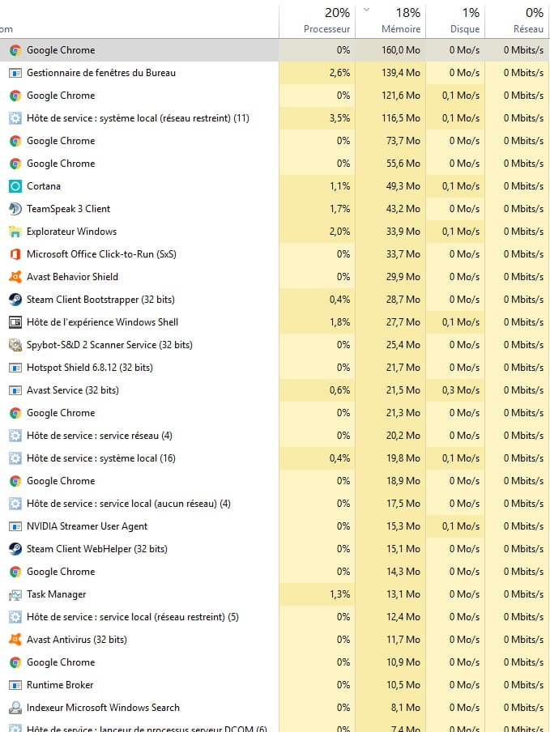Sort processes by the Processeur column
Screen dimensions: 550x732
point(326,21)
